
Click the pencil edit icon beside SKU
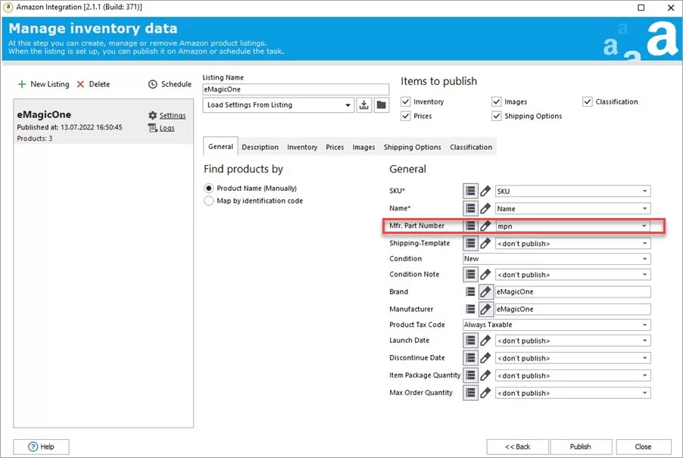click(485, 191)
